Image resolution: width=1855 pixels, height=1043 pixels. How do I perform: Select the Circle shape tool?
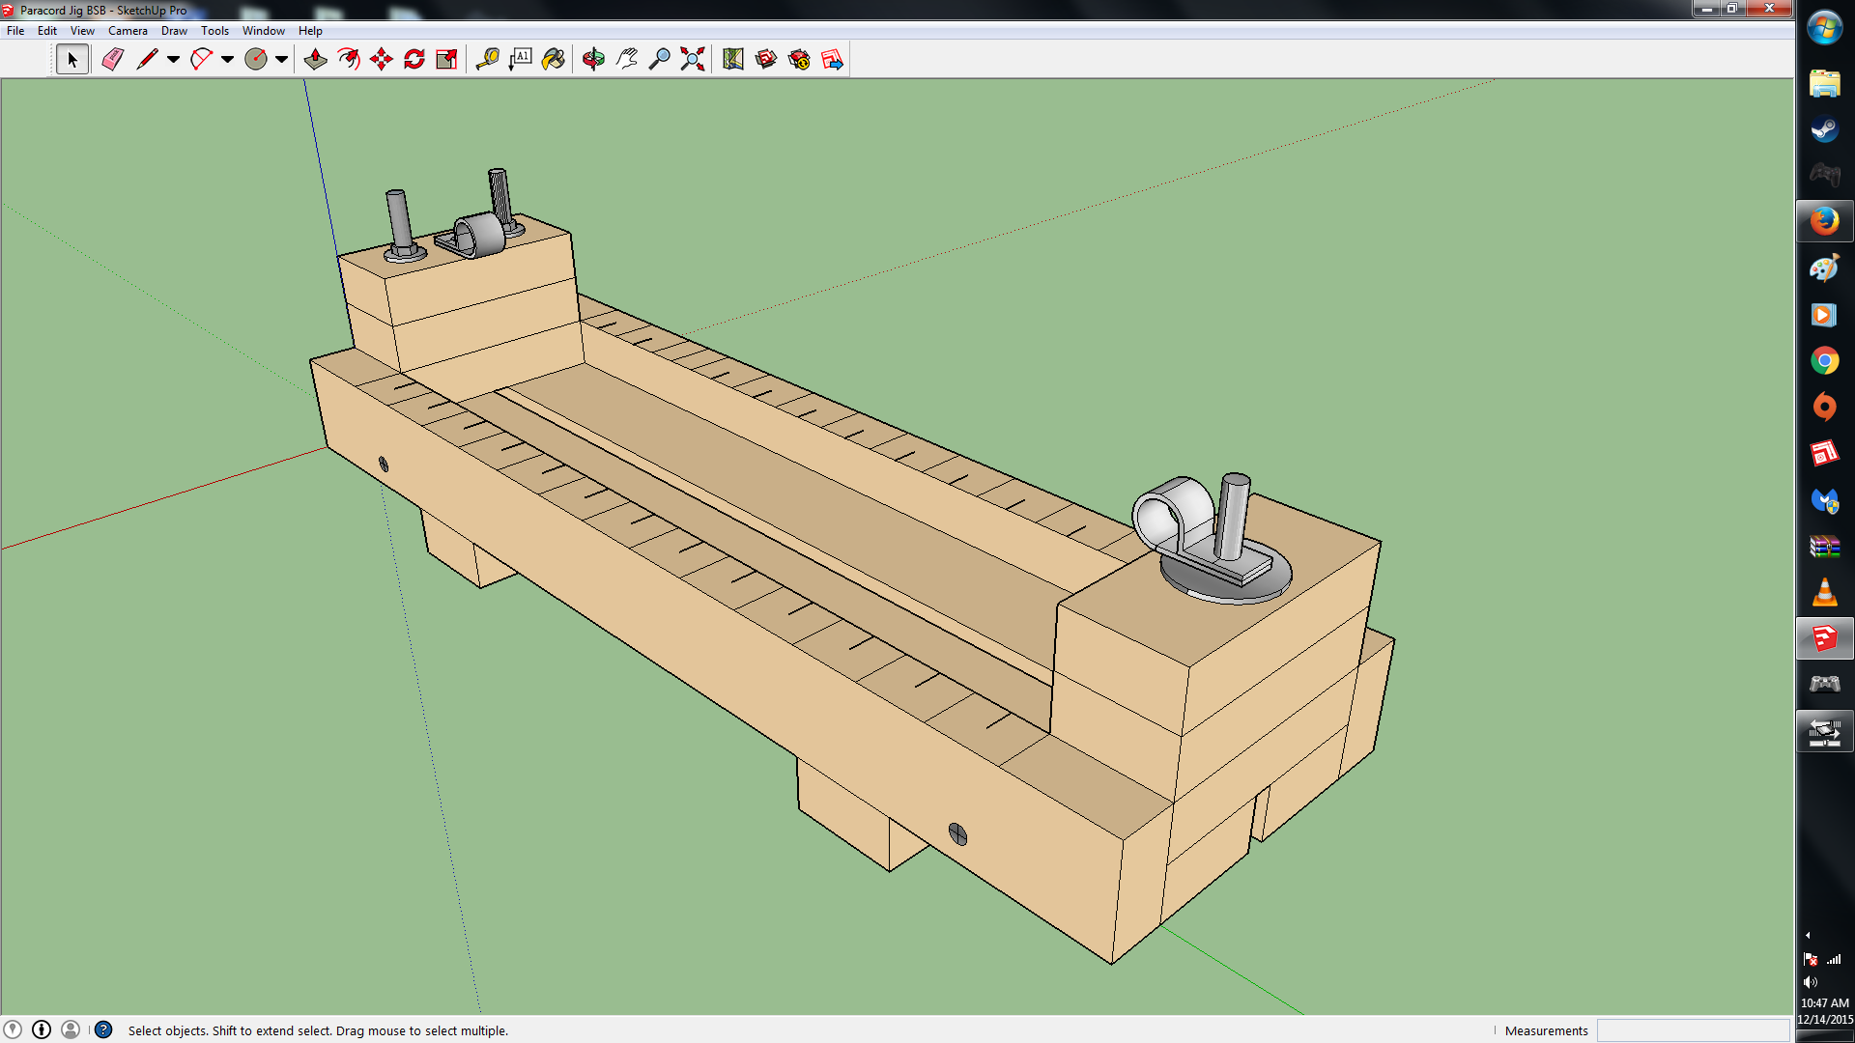coord(256,60)
